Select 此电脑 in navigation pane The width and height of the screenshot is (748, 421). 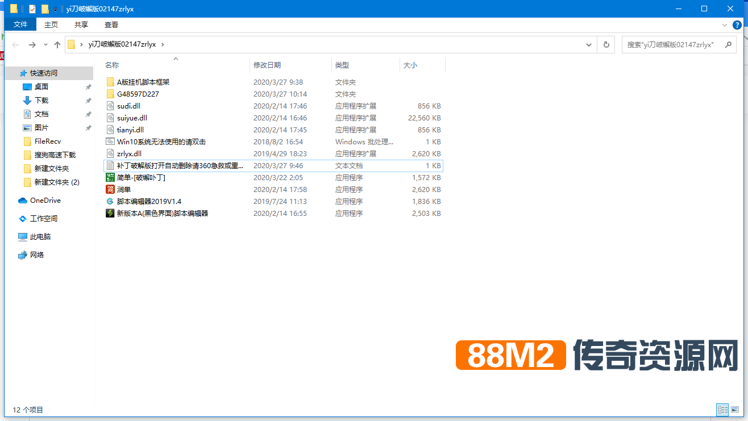40,236
